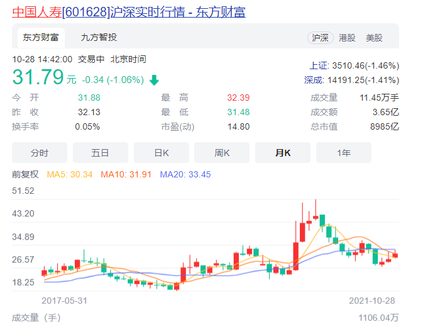Screen dimensions: 423x324
Task: Click the 18.25 price axis label
Action: click(x=23, y=282)
